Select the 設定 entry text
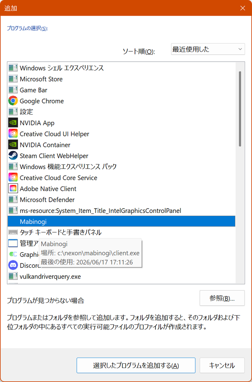Viewport: 252px width, 382px height. click(x=26, y=112)
